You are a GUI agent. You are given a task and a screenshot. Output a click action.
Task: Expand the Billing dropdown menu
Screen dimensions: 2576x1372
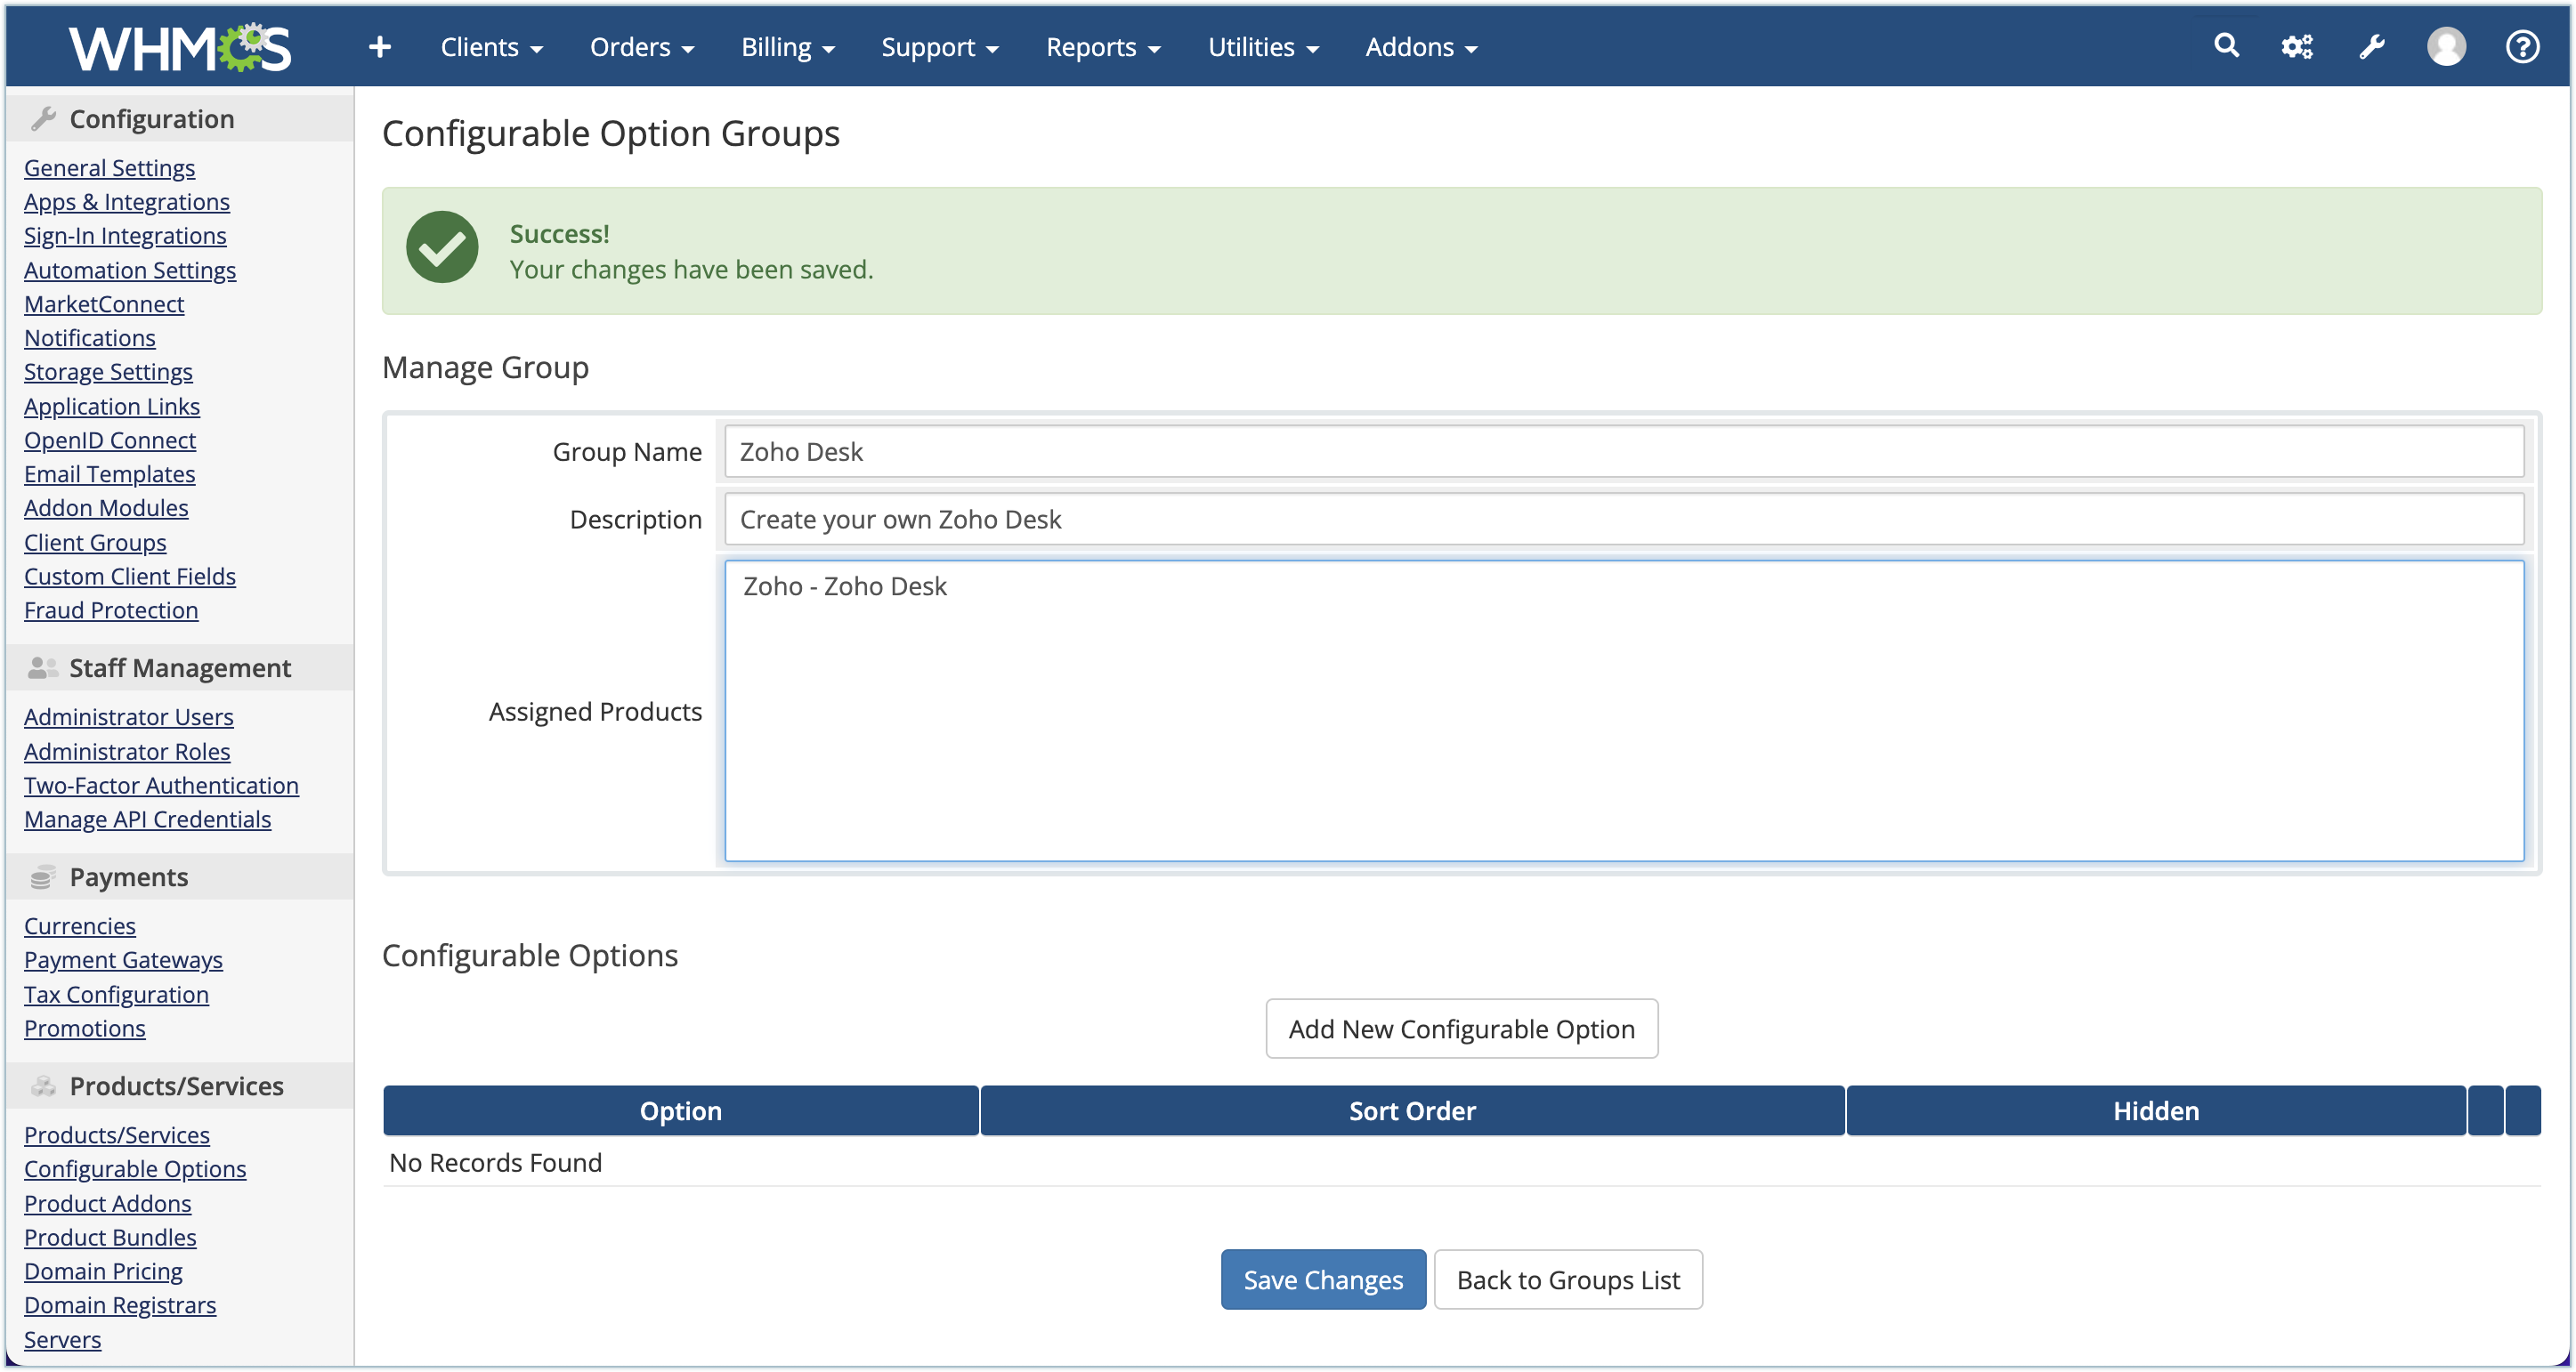787,47
